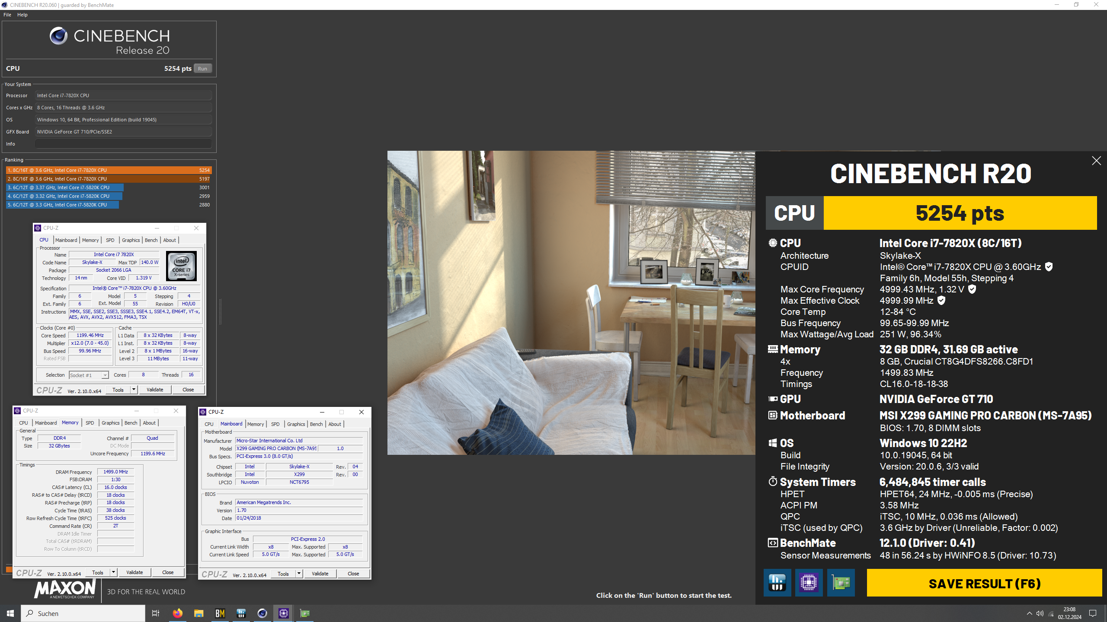Expand Tools dropdown arrow in CPU-Z Memory window
This screenshot has width=1107, height=622.
coord(114,572)
